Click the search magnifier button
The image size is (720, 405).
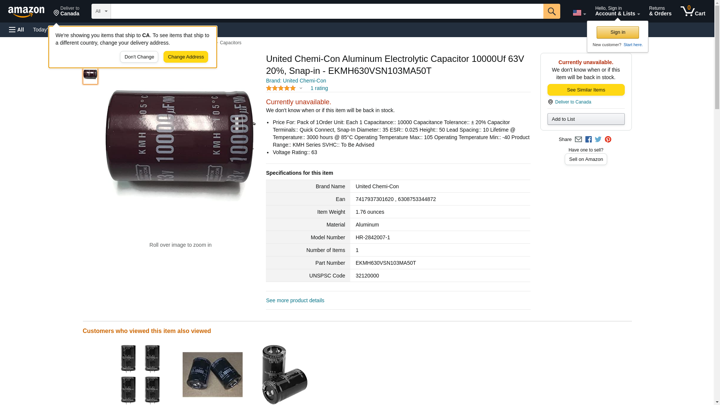tap(551, 11)
